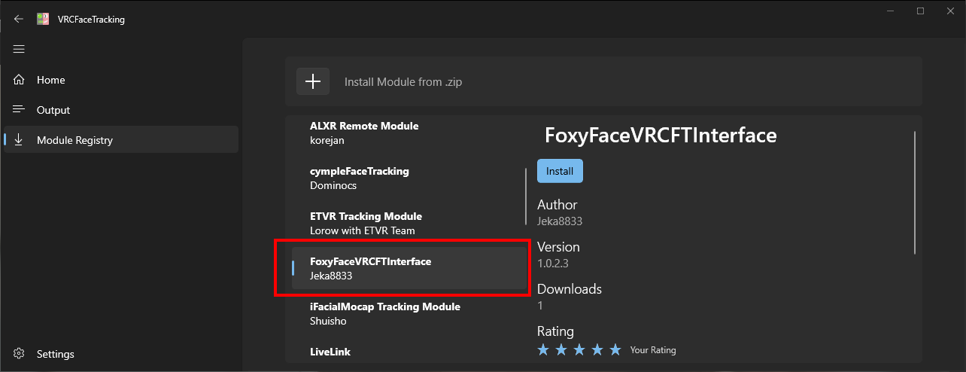This screenshot has width=966, height=372.
Task: Click the Home house icon
Action: [x=20, y=80]
